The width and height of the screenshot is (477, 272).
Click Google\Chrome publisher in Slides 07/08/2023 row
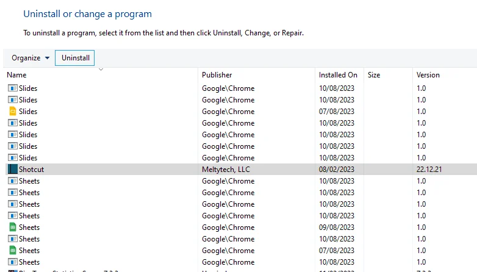[x=228, y=112]
